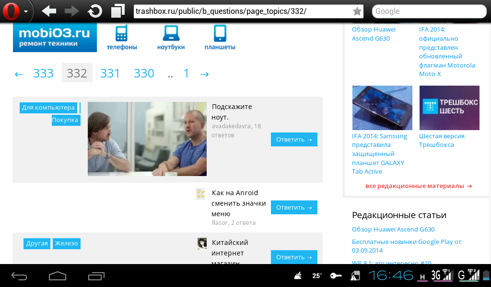Click the mobi03.ru repair banner

point(55,37)
